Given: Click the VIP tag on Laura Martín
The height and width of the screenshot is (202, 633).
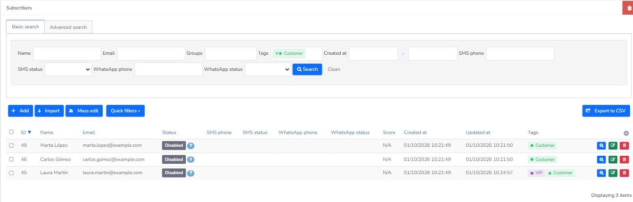Looking at the screenshot, I should [536, 173].
